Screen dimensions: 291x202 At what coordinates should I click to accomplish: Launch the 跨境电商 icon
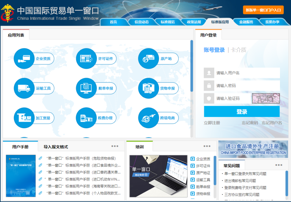tap(148, 118)
